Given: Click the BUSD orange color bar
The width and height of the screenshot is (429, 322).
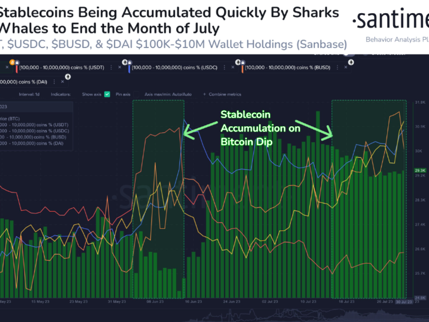Looking at the screenshot, I should [x=243, y=67].
